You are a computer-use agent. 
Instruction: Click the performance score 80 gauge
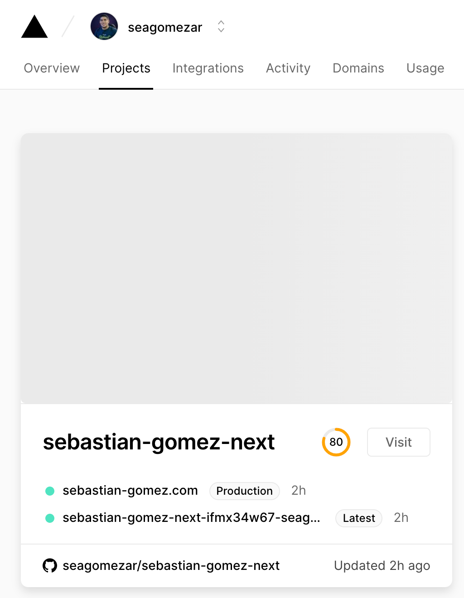tap(336, 442)
